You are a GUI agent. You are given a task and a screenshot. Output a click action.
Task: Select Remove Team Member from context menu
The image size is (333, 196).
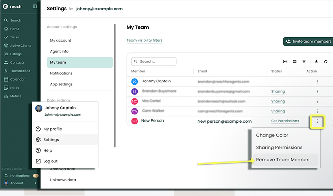(283, 160)
